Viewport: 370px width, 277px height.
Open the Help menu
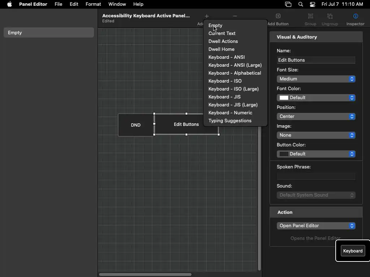pyautogui.click(x=138, y=4)
